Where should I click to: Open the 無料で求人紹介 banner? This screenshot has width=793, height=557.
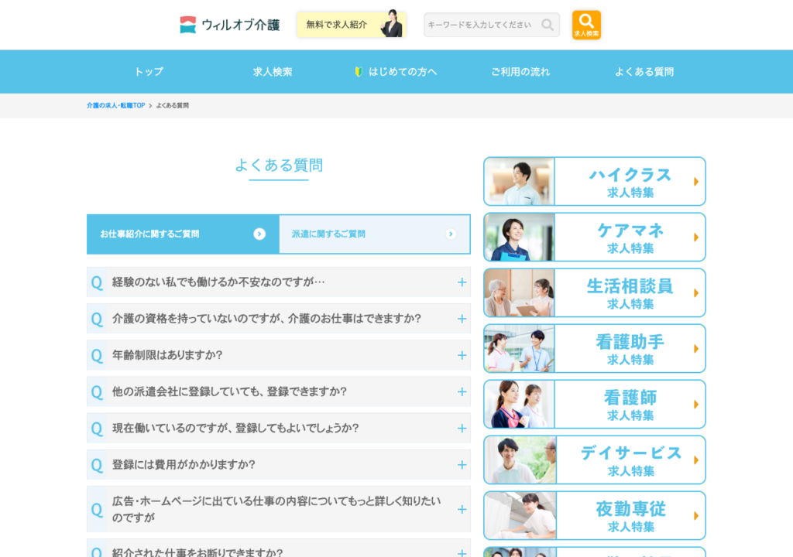[352, 24]
